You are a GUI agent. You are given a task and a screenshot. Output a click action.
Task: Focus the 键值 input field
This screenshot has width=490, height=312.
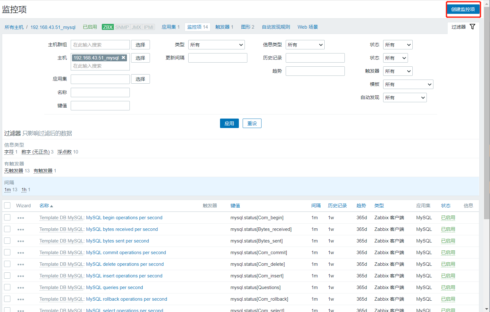coord(100,106)
